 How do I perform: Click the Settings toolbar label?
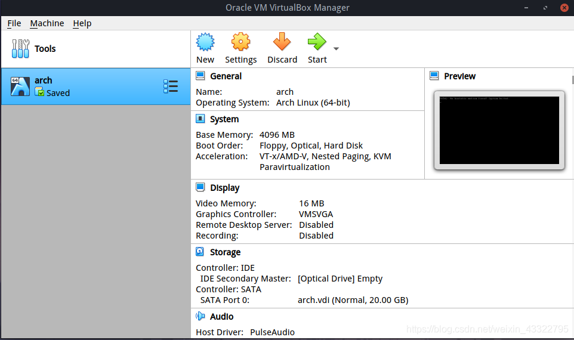(x=241, y=60)
